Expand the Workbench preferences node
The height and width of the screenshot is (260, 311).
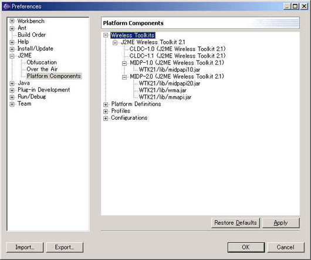(x=12, y=21)
